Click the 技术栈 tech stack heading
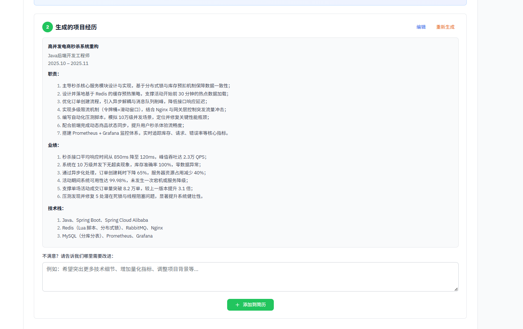The height and width of the screenshot is (329, 523). [55, 208]
